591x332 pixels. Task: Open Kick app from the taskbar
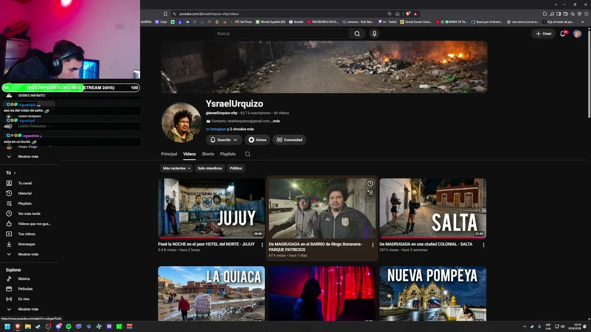tap(119, 326)
